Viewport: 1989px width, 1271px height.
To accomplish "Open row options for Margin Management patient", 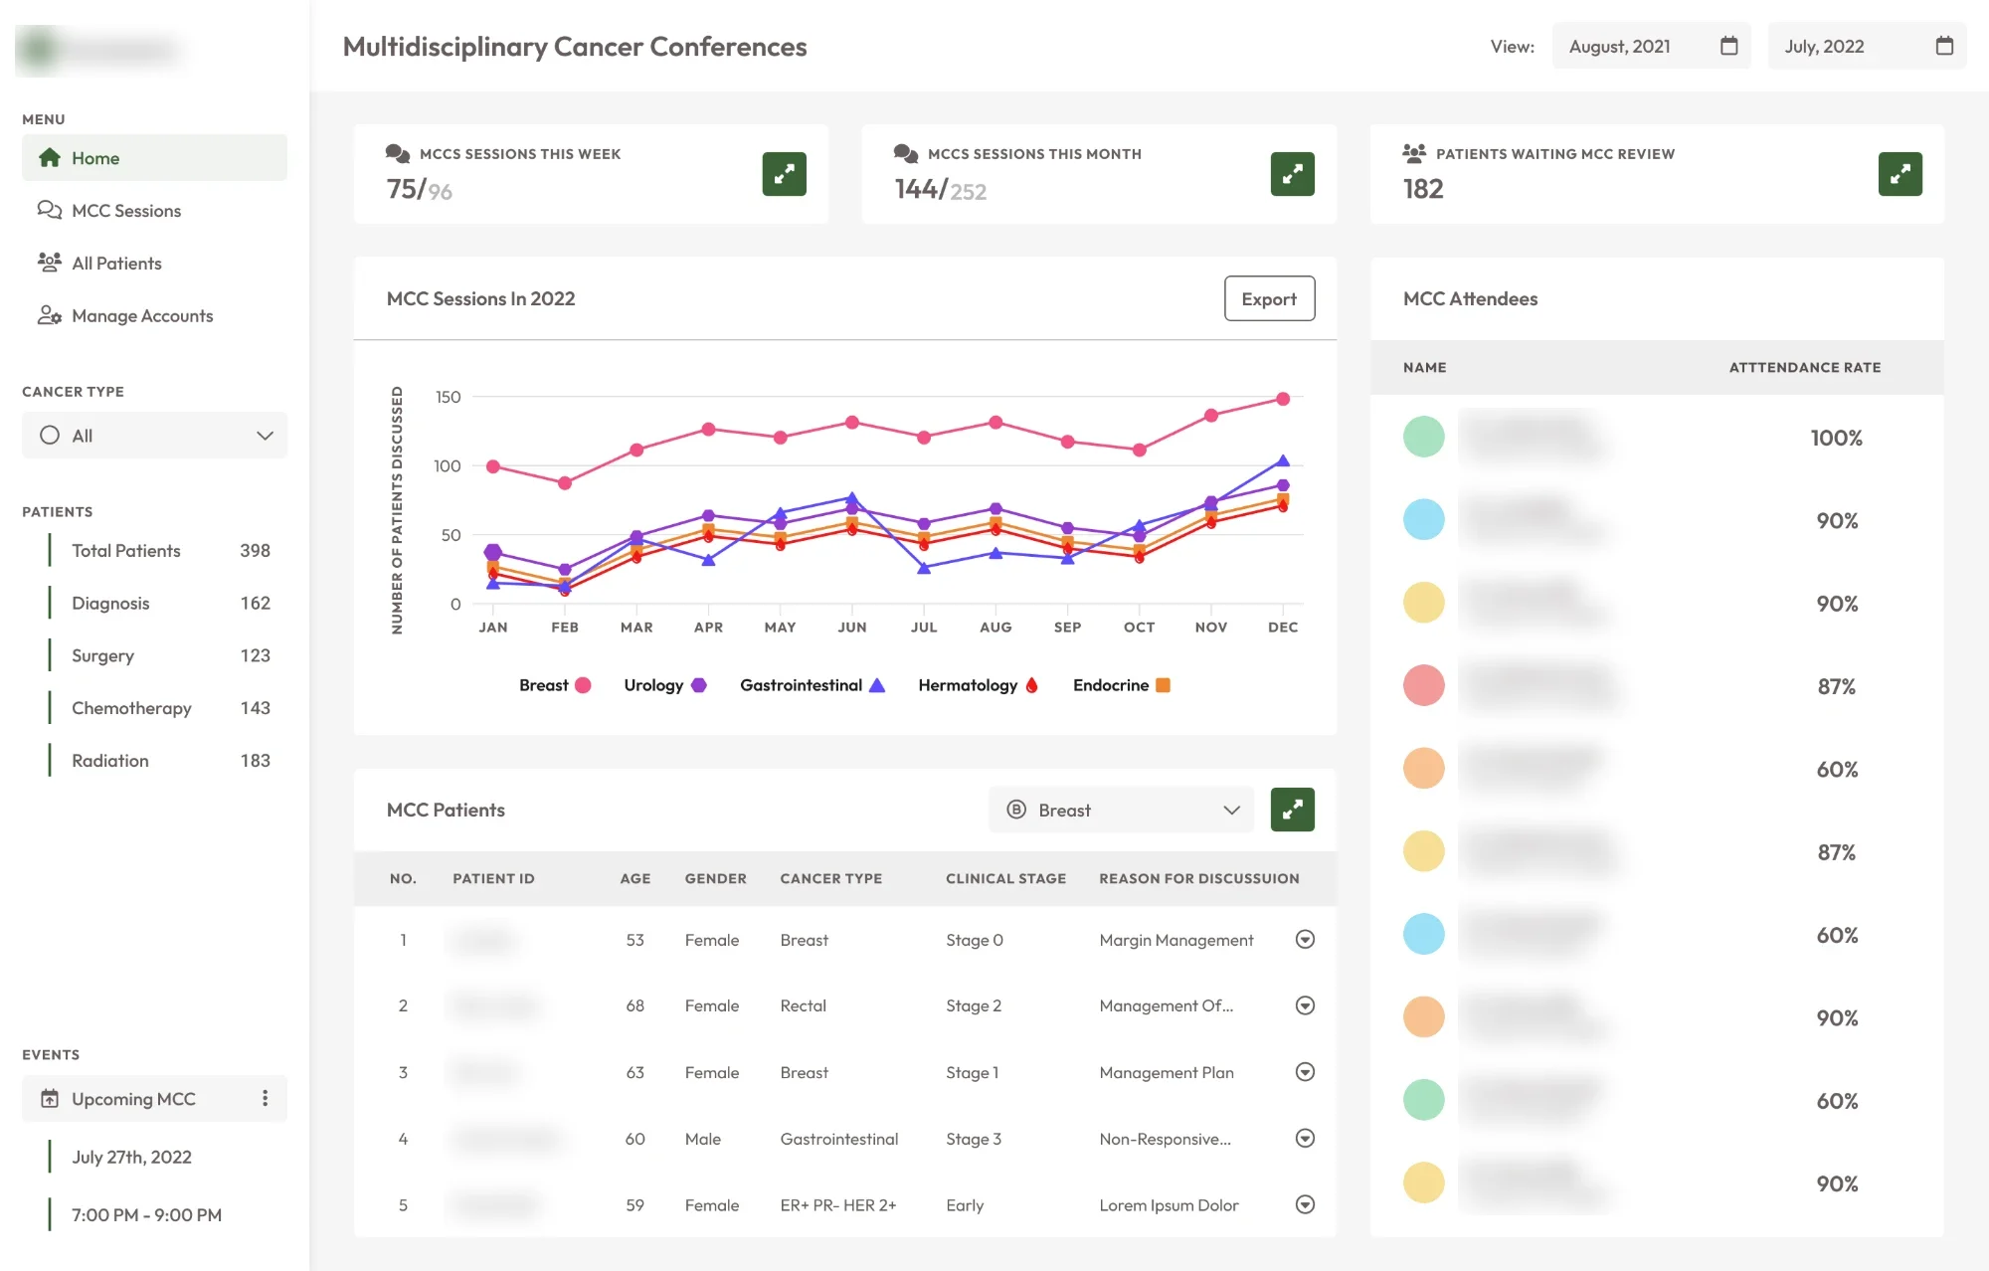I will pyautogui.click(x=1306, y=939).
